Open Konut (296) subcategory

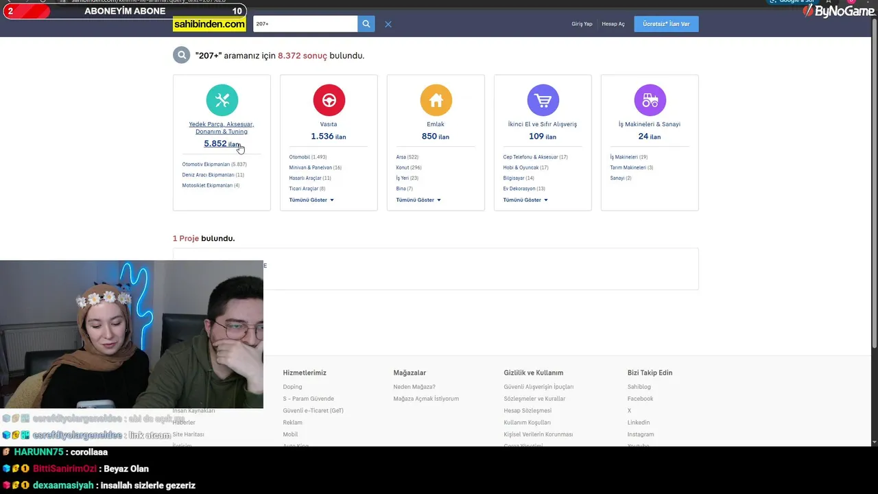tap(409, 167)
